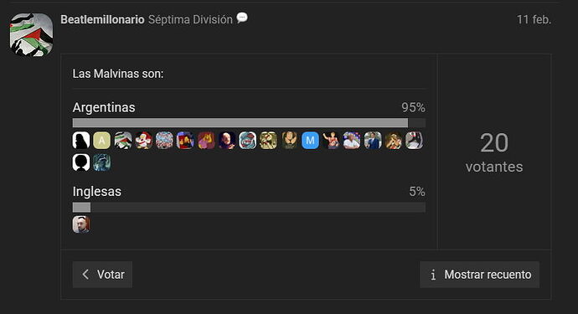Click the first silhouette voter avatar under Argentinas

(x=81, y=141)
